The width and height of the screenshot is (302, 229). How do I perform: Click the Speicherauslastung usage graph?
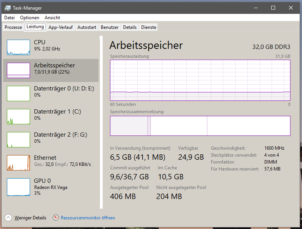click(x=200, y=80)
